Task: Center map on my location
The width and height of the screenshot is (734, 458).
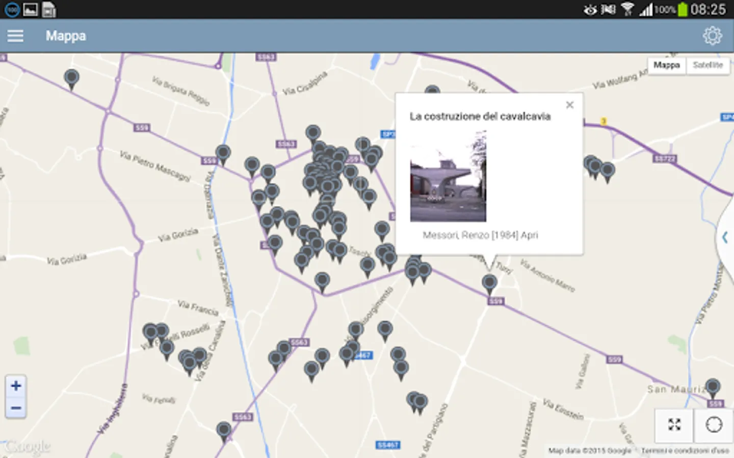Action: [714, 424]
